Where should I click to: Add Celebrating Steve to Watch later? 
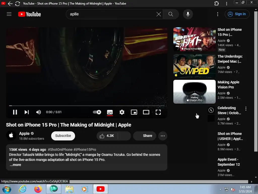pos(211,110)
